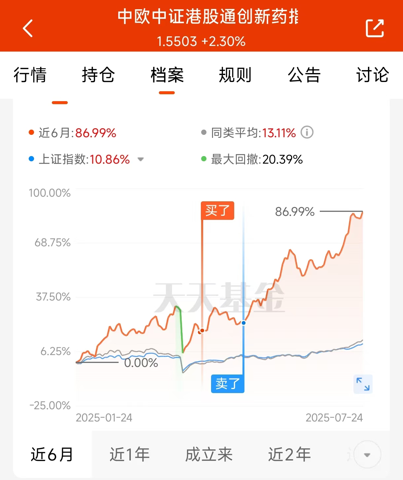
Task: Tap the back arrow icon
Action: coord(28,28)
